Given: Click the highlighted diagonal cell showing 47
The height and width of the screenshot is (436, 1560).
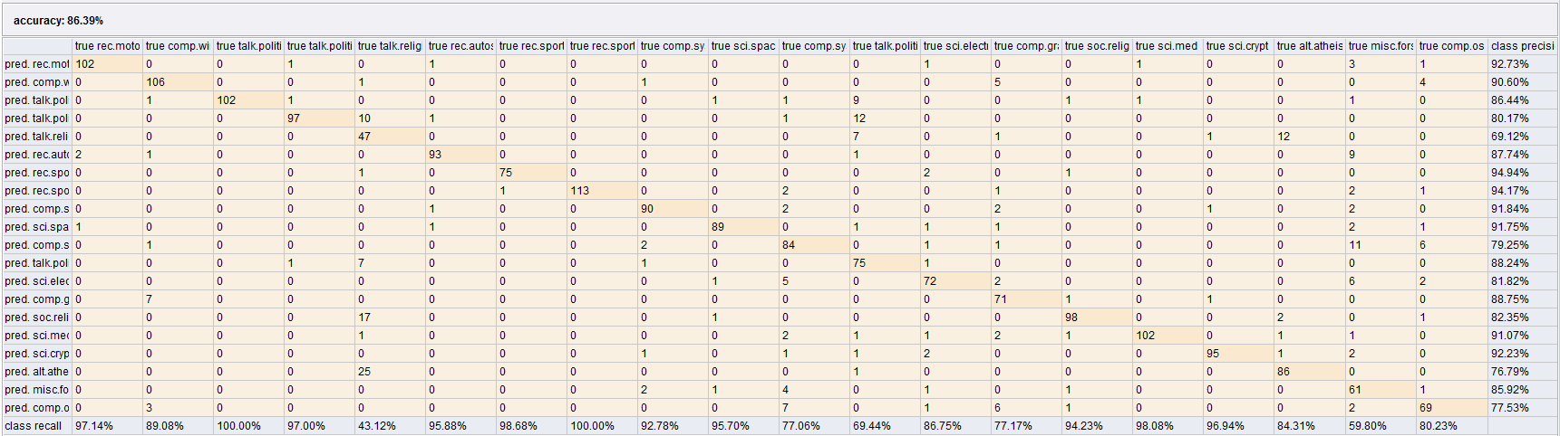Looking at the screenshot, I should point(390,137).
